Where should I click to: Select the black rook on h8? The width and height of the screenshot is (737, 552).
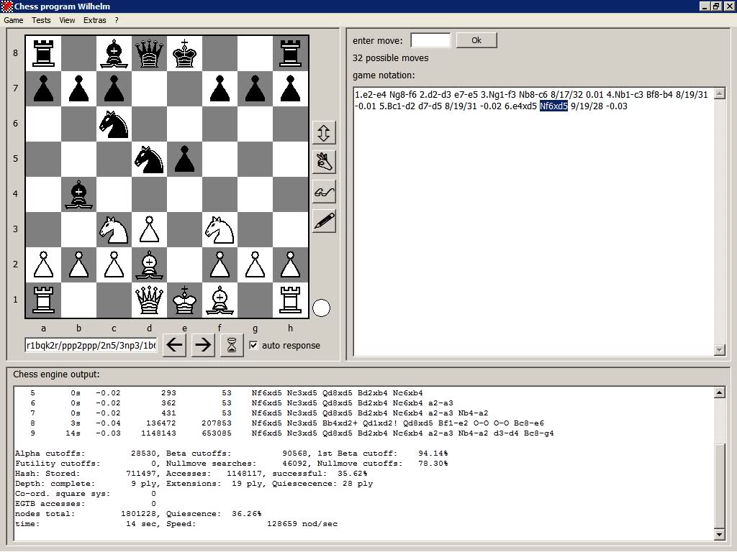291,53
